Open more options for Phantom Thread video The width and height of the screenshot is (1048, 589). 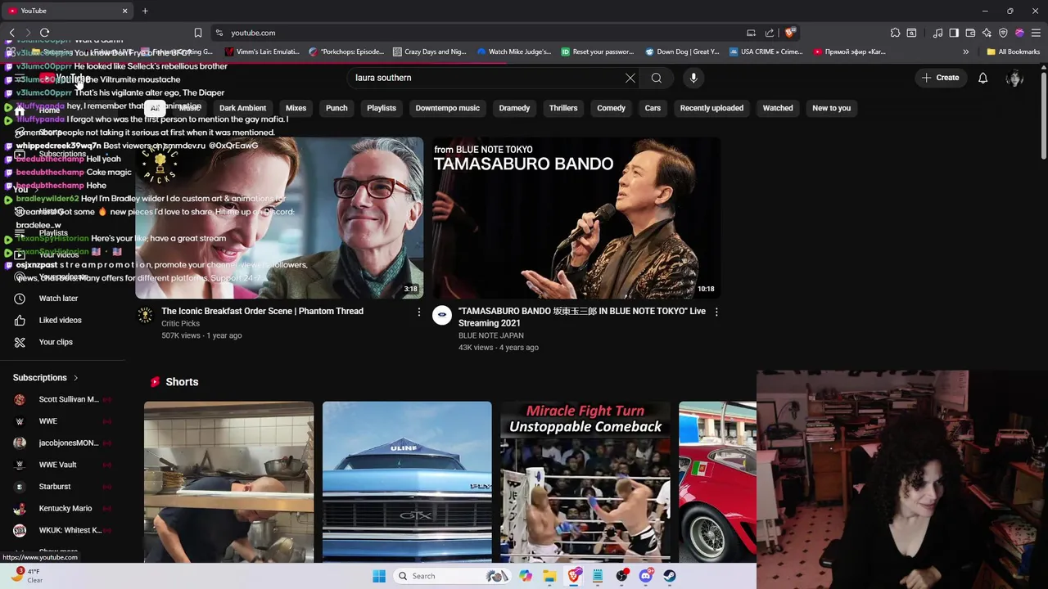tap(418, 312)
